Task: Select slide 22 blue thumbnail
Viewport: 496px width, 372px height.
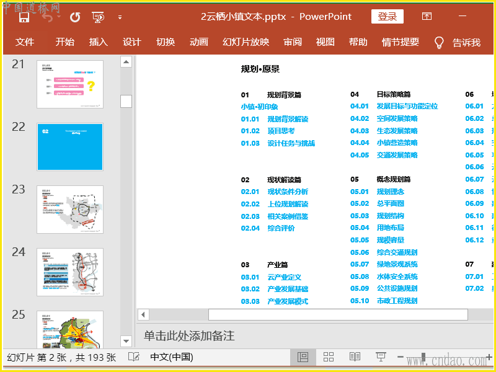Action: coord(70,147)
